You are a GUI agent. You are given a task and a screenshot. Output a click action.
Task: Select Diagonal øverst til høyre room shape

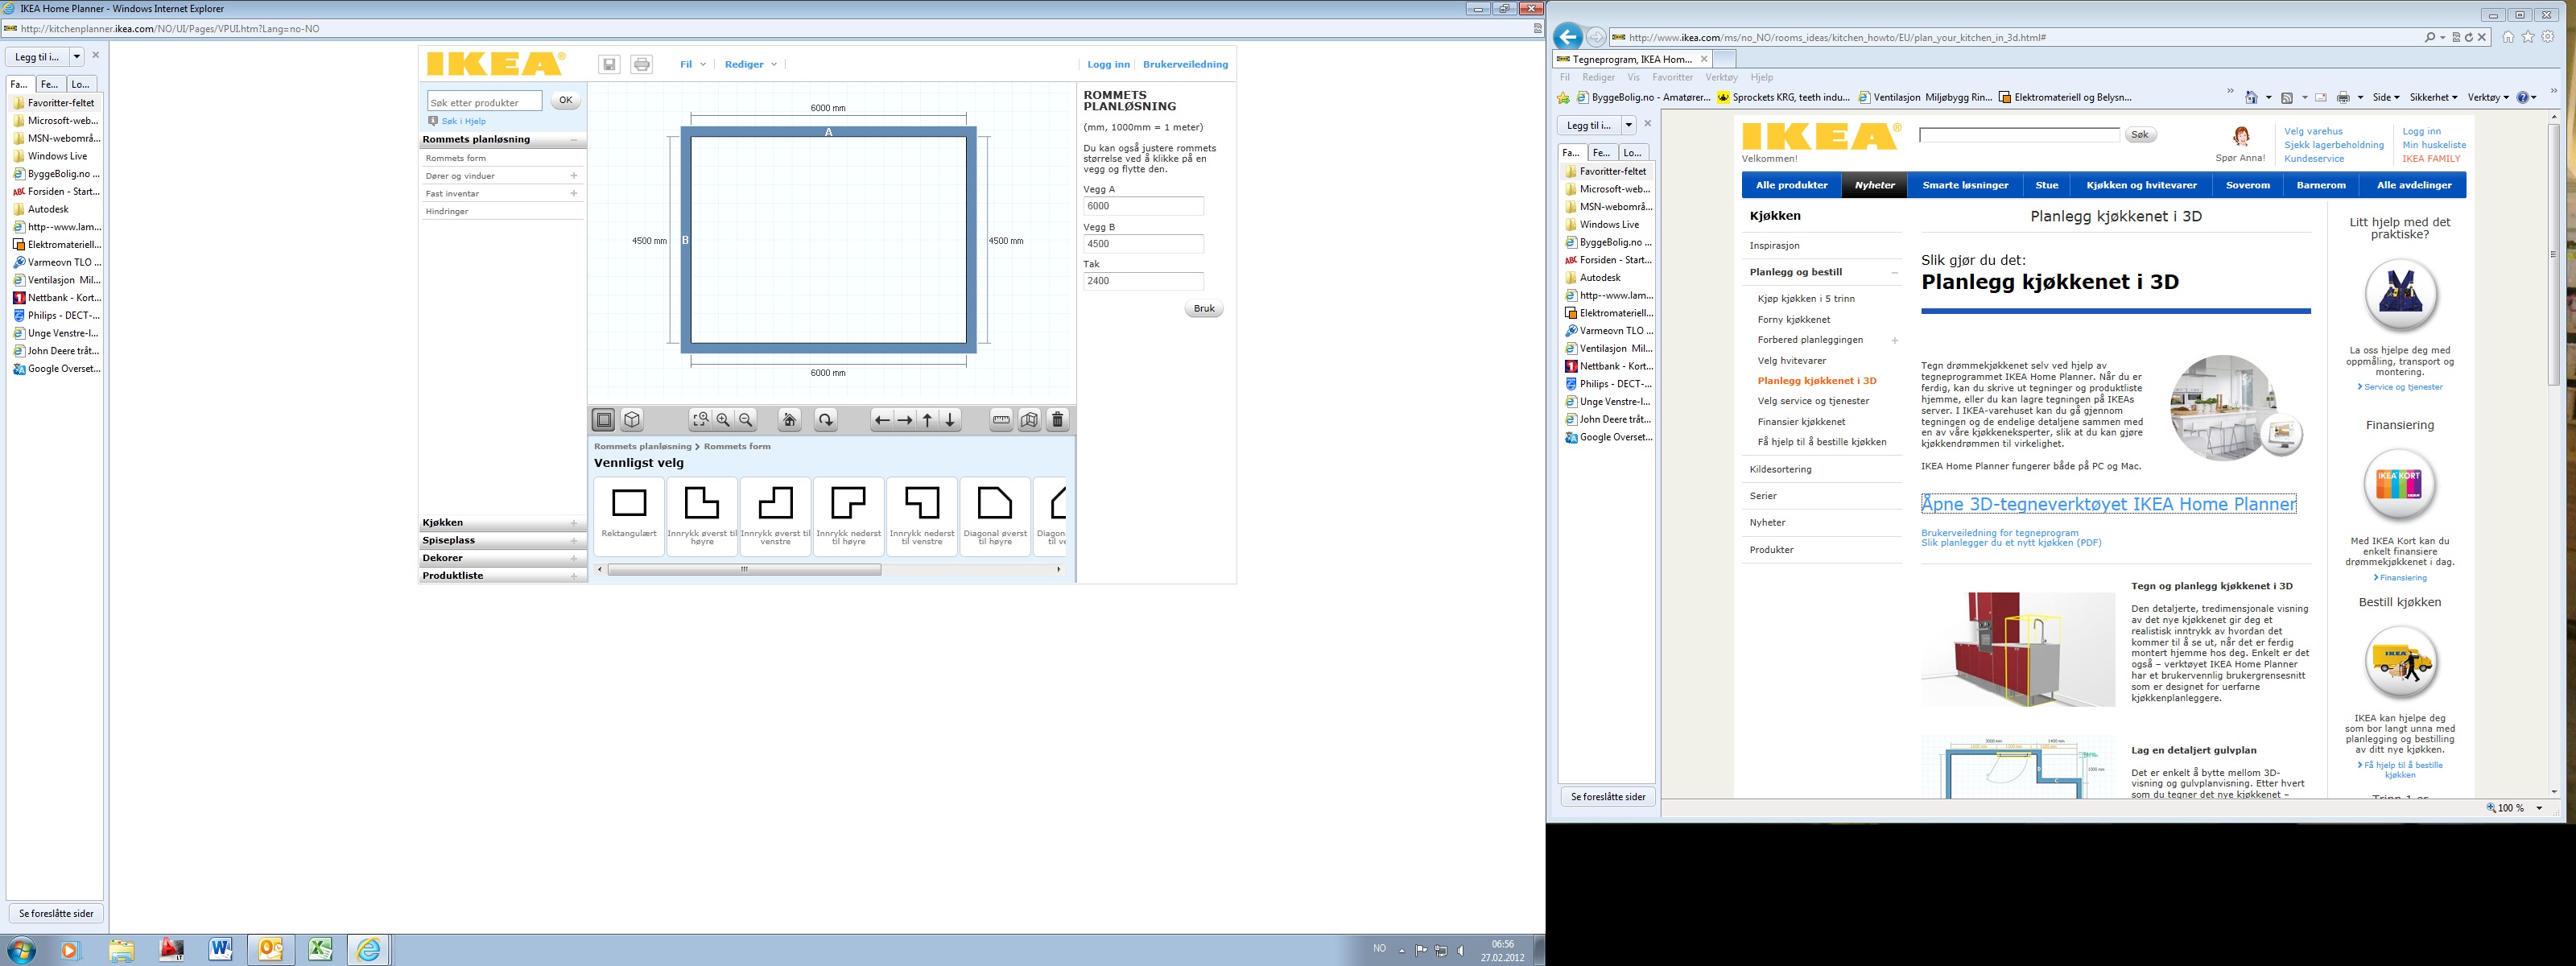click(995, 516)
